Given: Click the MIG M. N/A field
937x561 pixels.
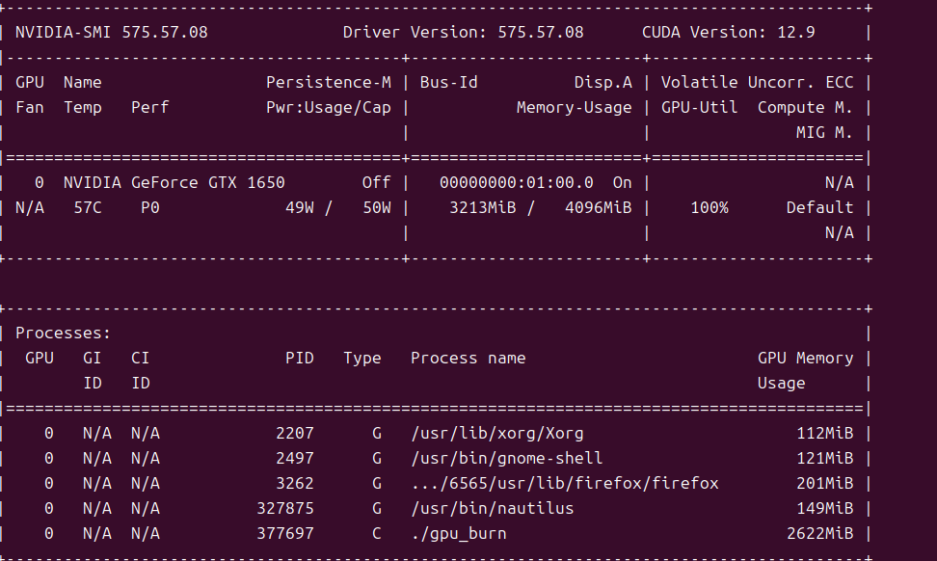Looking at the screenshot, I should (840, 232).
